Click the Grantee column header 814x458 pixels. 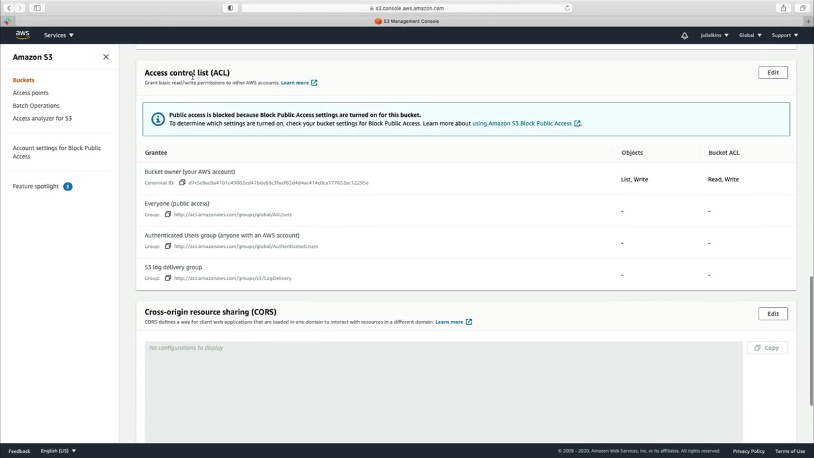(x=156, y=153)
